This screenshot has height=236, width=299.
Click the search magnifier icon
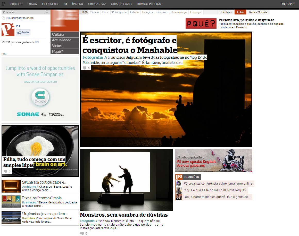[x=46, y=12]
